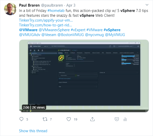Visit the @Veeam mention

(x=49, y=35)
